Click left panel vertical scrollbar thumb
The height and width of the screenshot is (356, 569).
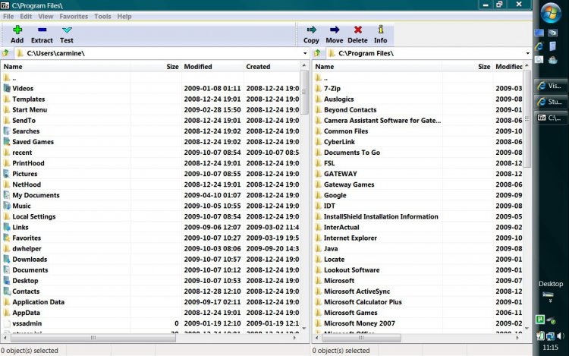pyautogui.click(x=304, y=92)
